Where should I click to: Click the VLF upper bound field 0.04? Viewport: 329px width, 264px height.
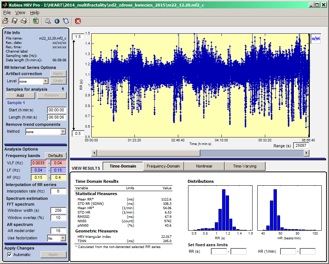(x=58, y=163)
